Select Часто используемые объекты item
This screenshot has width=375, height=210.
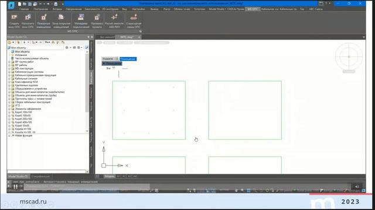tap(32, 58)
